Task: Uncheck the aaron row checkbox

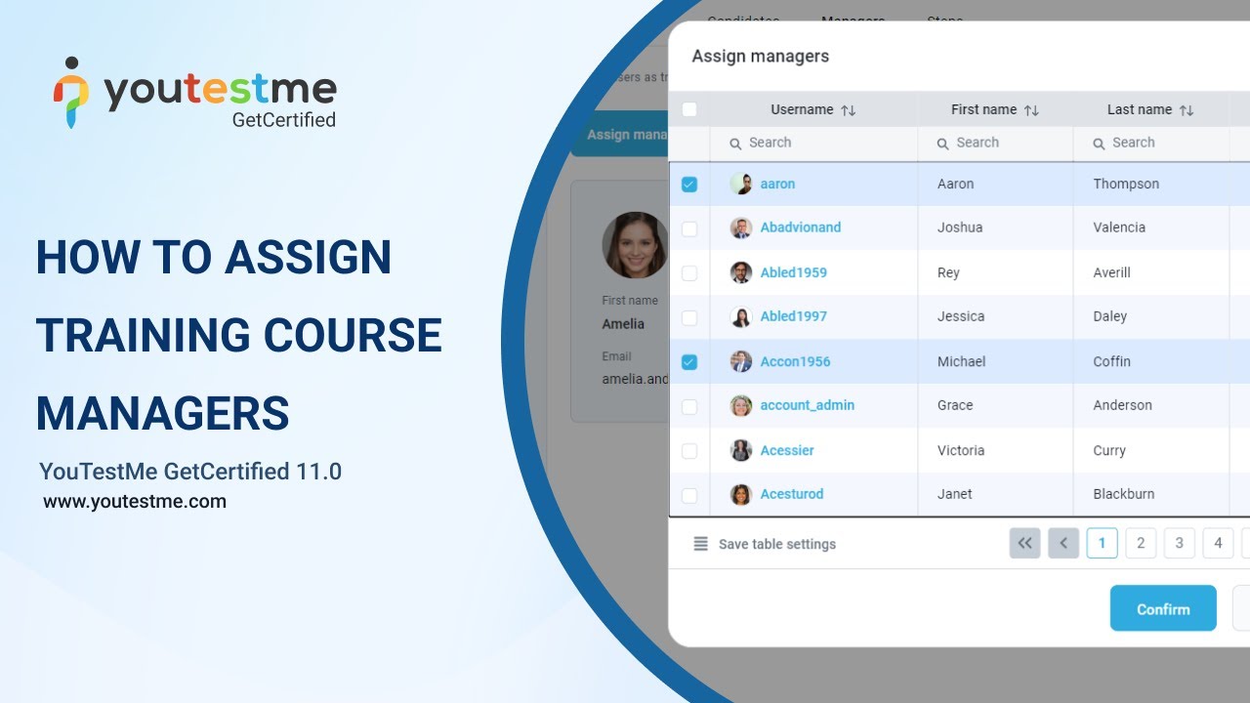Action: pyautogui.click(x=689, y=184)
